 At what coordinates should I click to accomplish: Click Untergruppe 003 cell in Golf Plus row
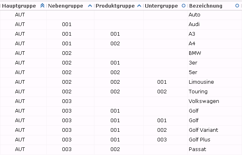coord(162,140)
